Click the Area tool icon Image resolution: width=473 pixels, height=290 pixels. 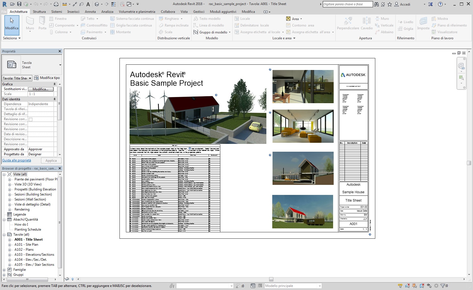pos(288,19)
